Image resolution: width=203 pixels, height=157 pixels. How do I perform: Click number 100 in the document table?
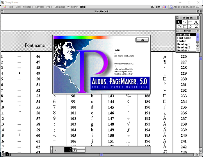point(73,107)
